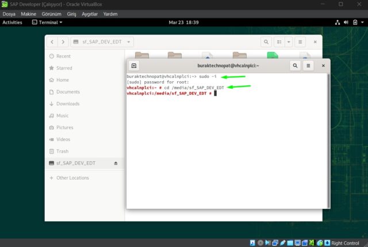Go back in the Files window
368x247 pixels.
click(52, 42)
